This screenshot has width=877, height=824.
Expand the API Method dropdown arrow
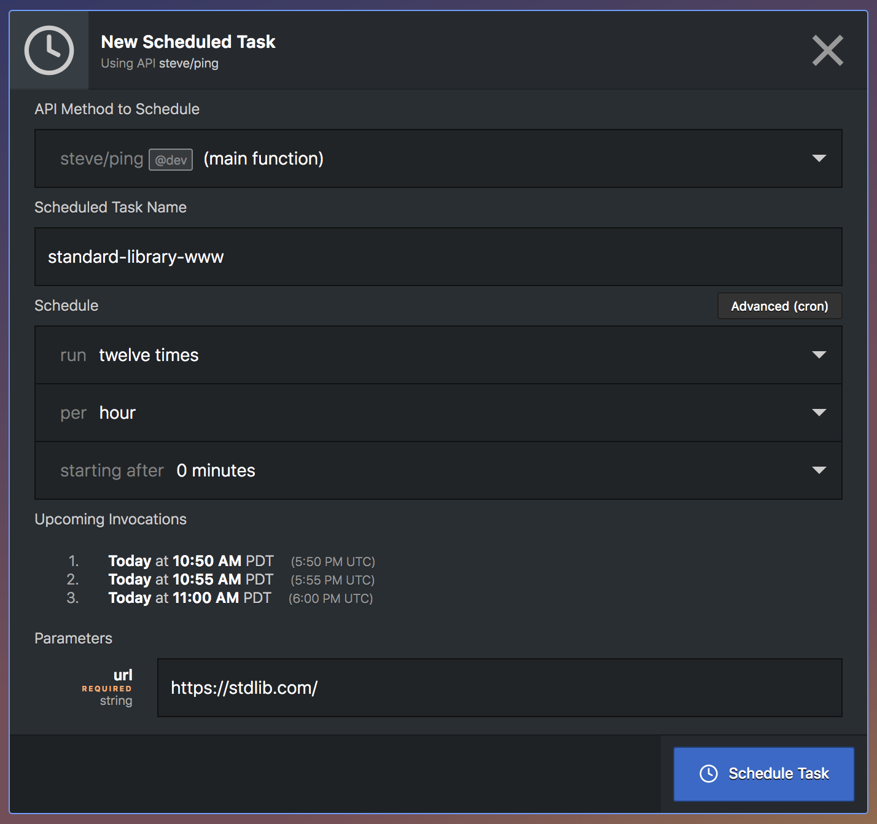(819, 158)
